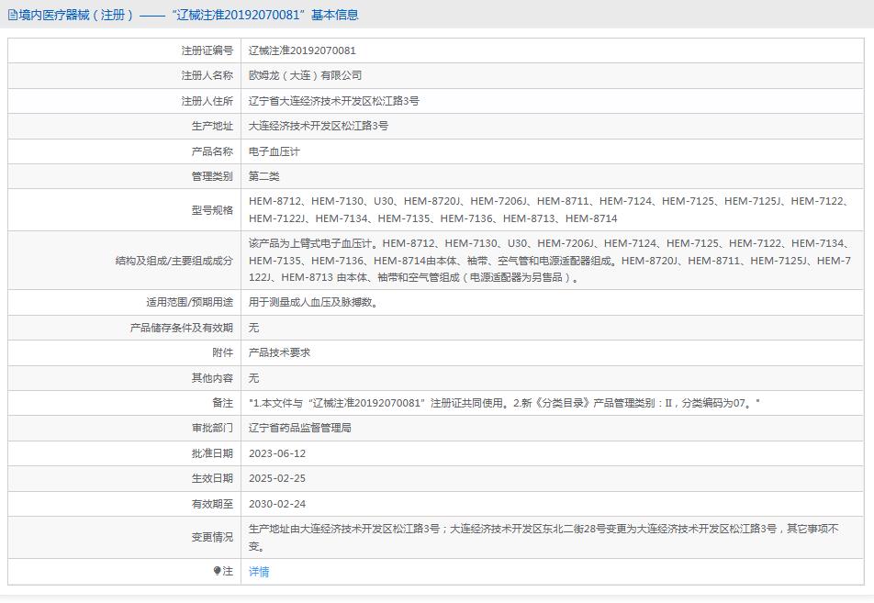
Task: Select the expiry date 2030-02-24
Action: 276,503
